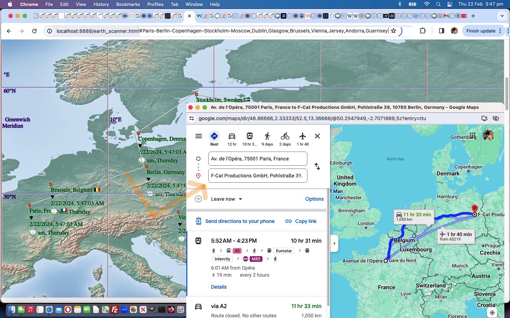Open the Leave now dropdown
This screenshot has width=510, height=318.
[x=227, y=199]
